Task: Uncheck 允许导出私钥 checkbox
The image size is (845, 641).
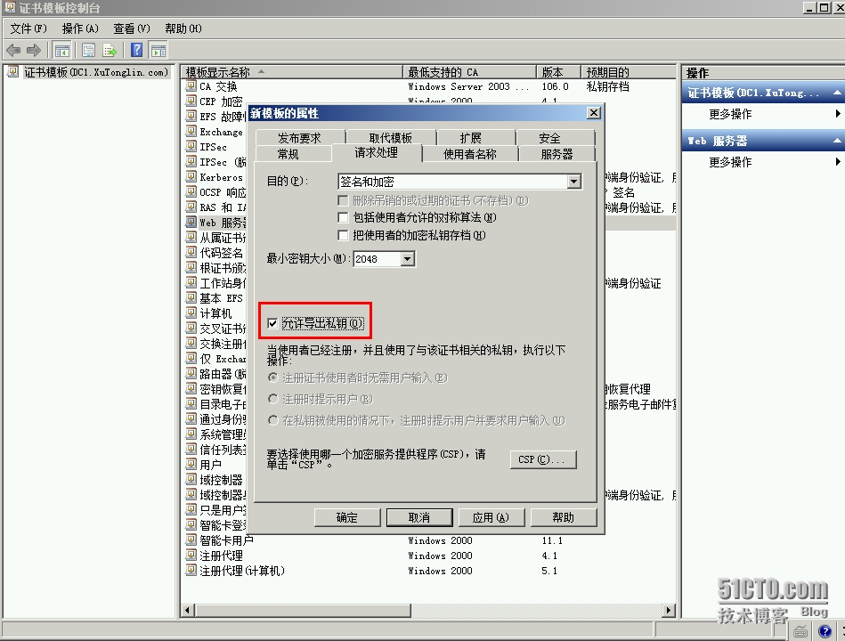Action: point(272,323)
